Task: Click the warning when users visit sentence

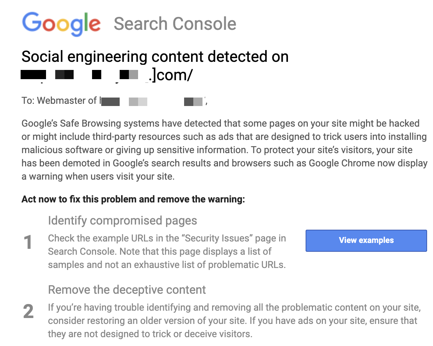Action: tap(98, 176)
